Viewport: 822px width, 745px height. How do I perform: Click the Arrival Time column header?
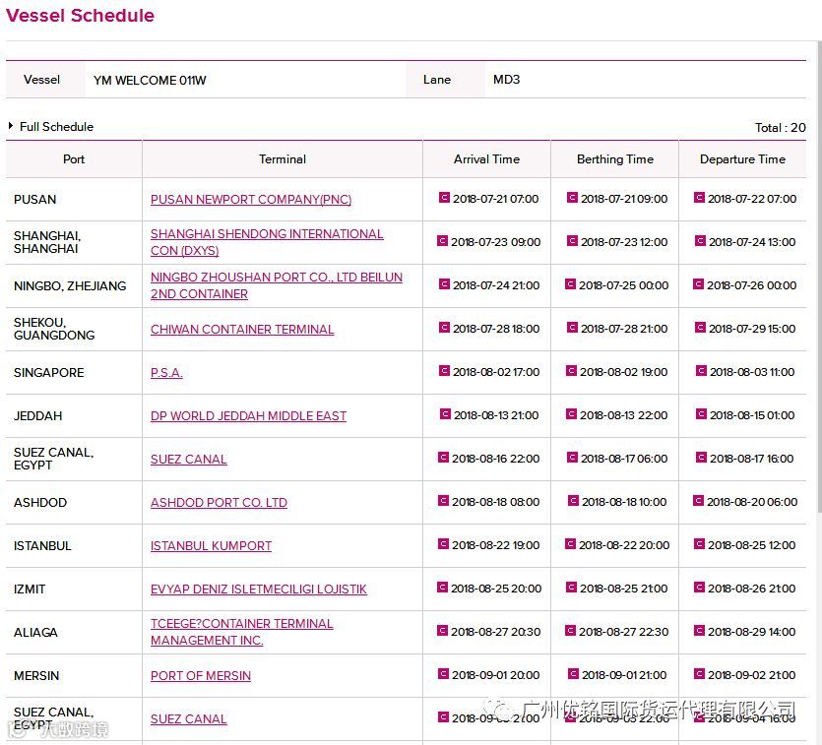486,159
